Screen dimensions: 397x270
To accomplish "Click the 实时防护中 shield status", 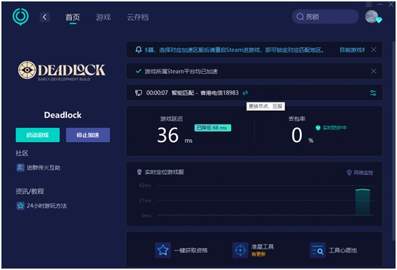I will [331, 128].
